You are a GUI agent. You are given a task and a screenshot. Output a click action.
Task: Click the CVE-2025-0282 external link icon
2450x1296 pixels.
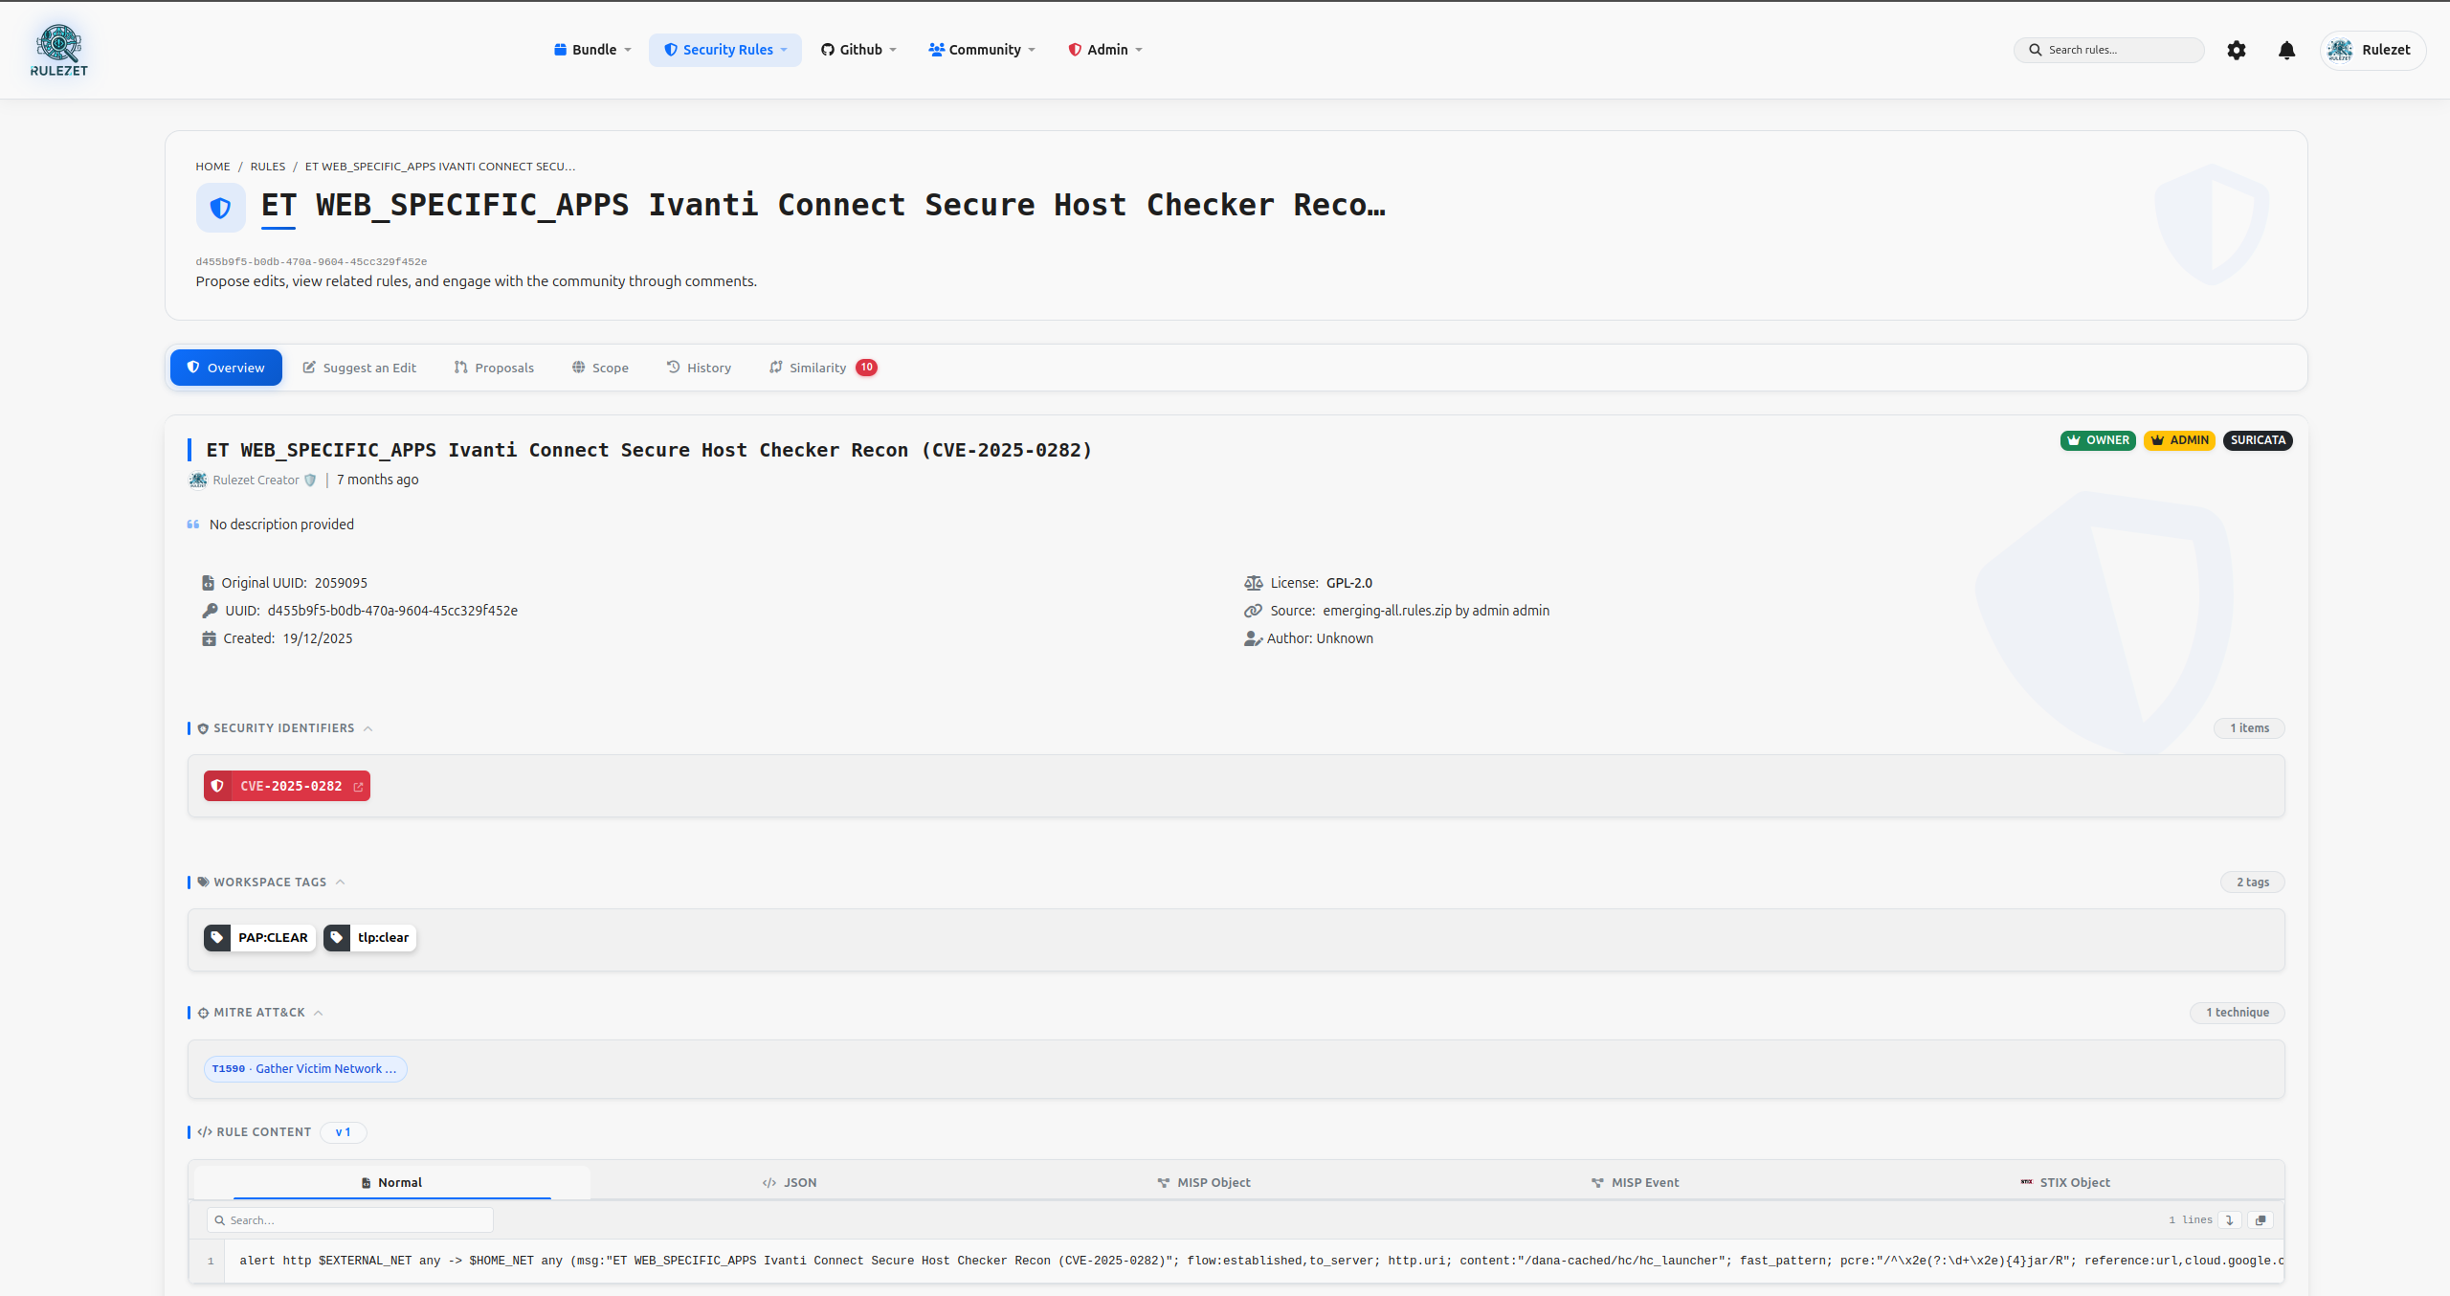[359, 787]
